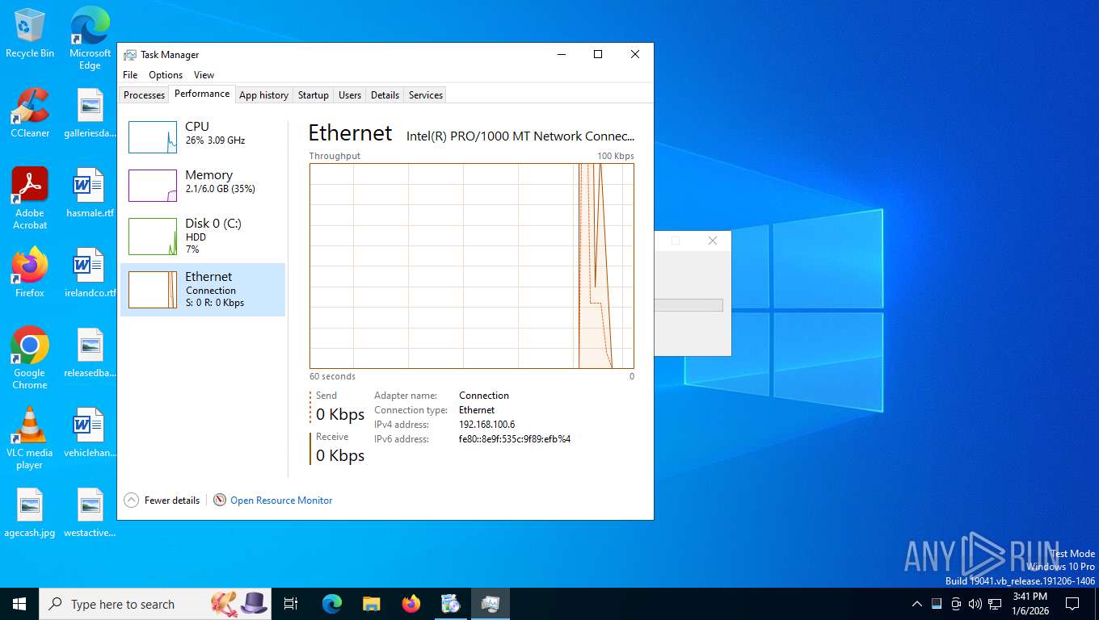Click the taskbar clock showing 3:41 PM

point(1030,604)
